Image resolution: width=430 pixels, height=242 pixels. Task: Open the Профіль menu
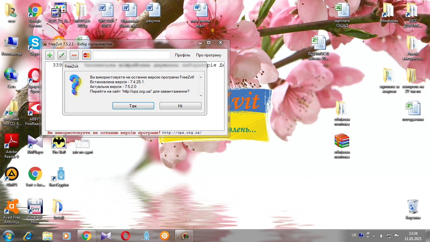183,55
